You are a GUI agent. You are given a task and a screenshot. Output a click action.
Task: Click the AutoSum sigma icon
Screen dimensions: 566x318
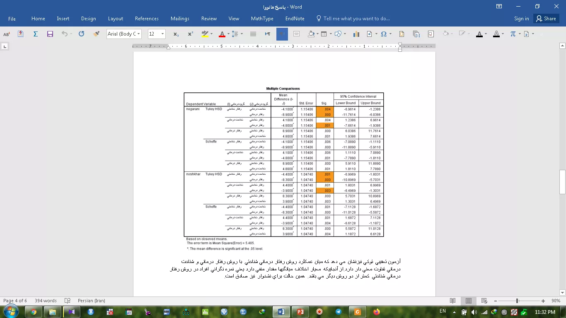point(36,34)
